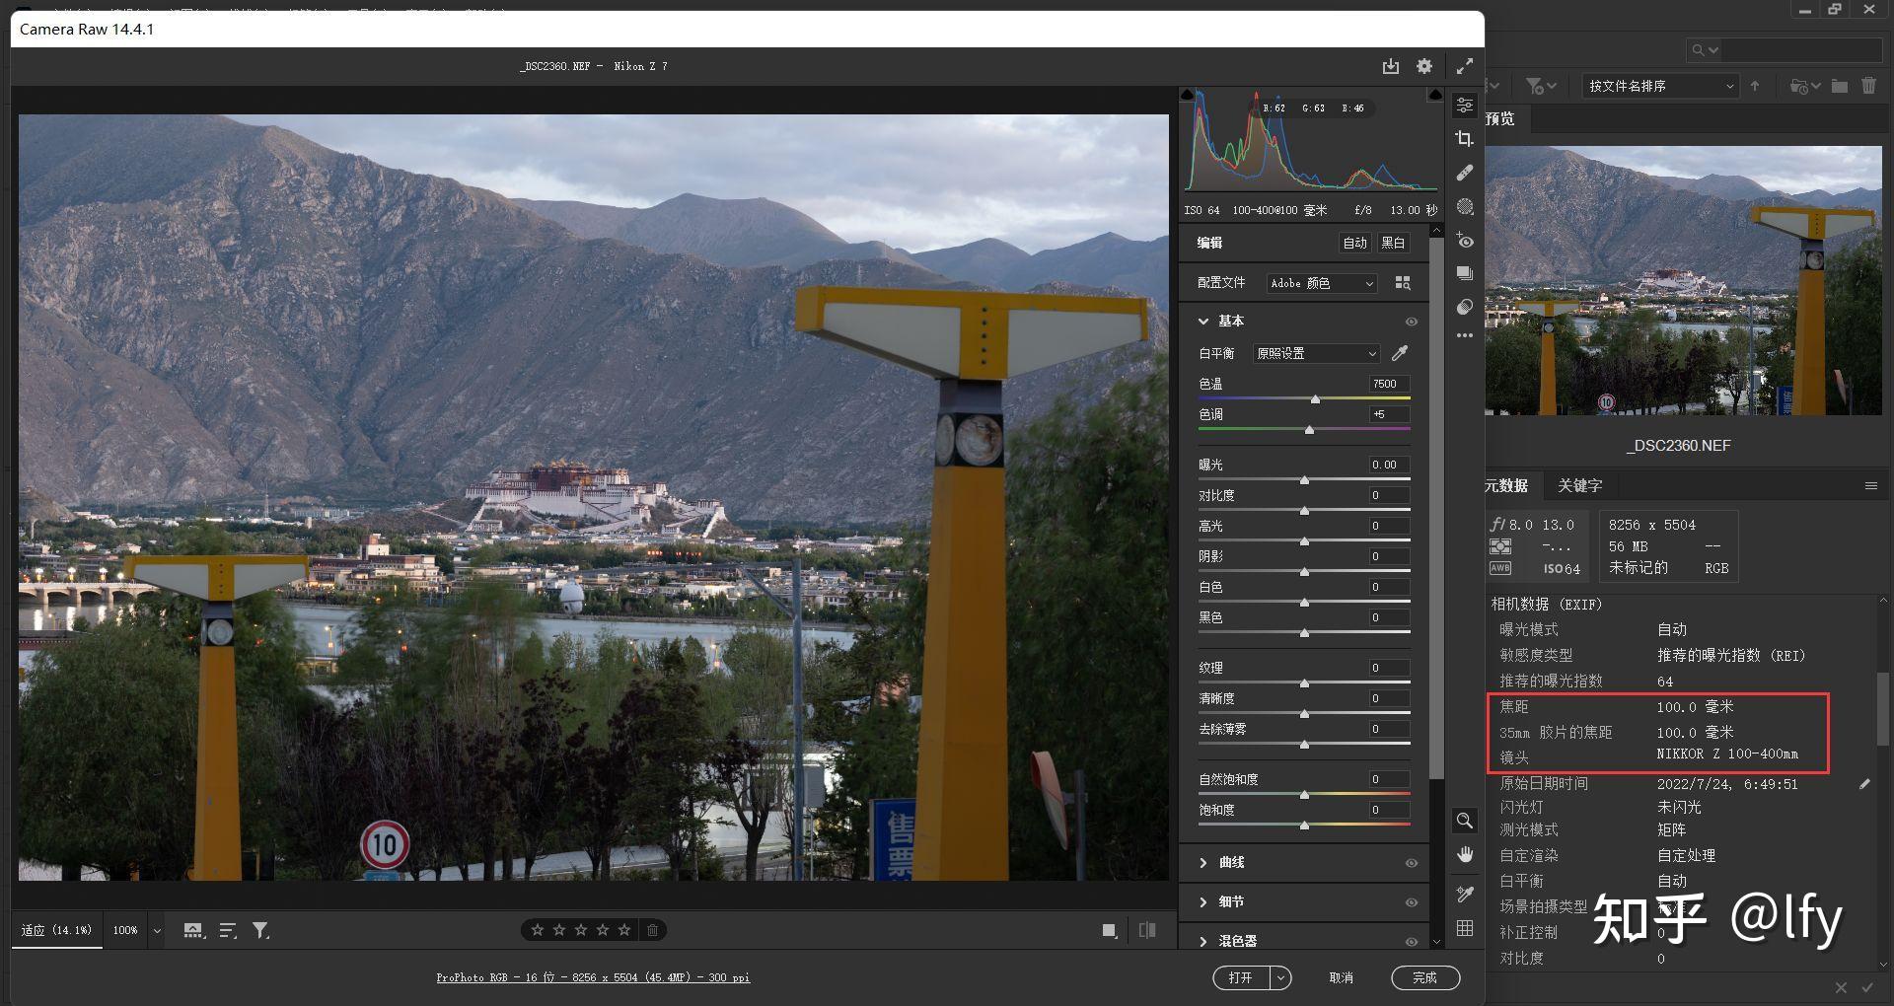Browse profiles grid icon
This screenshot has height=1006, width=1894.
(1403, 283)
